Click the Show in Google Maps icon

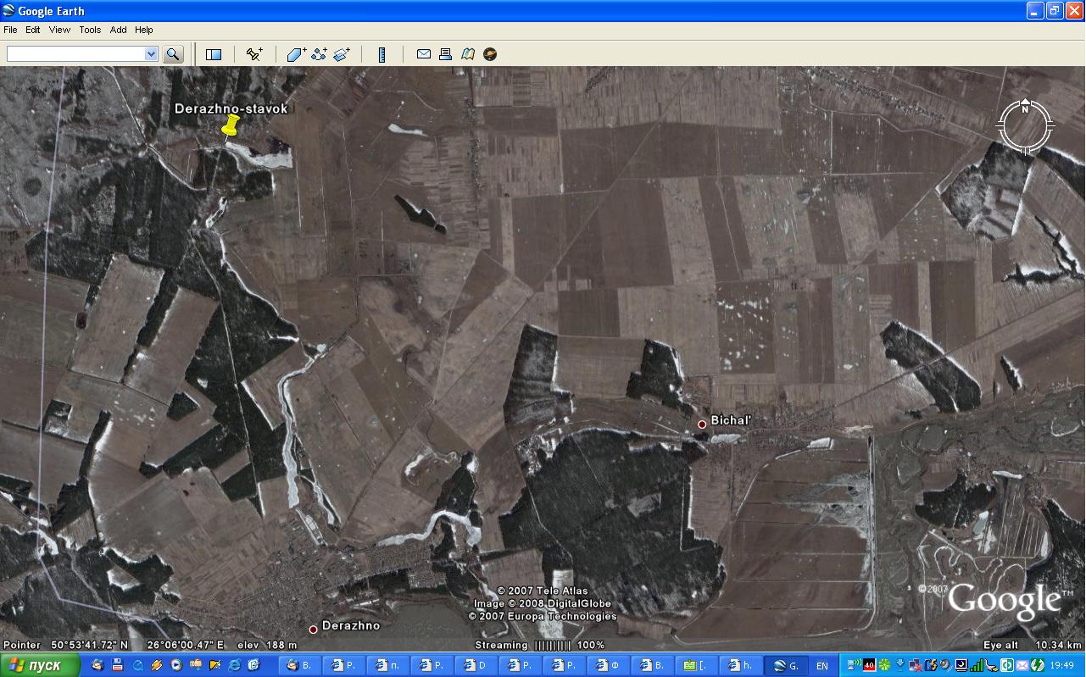click(468, 54)
